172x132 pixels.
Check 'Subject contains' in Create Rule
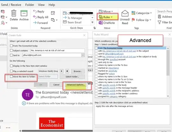coord(11,50)
